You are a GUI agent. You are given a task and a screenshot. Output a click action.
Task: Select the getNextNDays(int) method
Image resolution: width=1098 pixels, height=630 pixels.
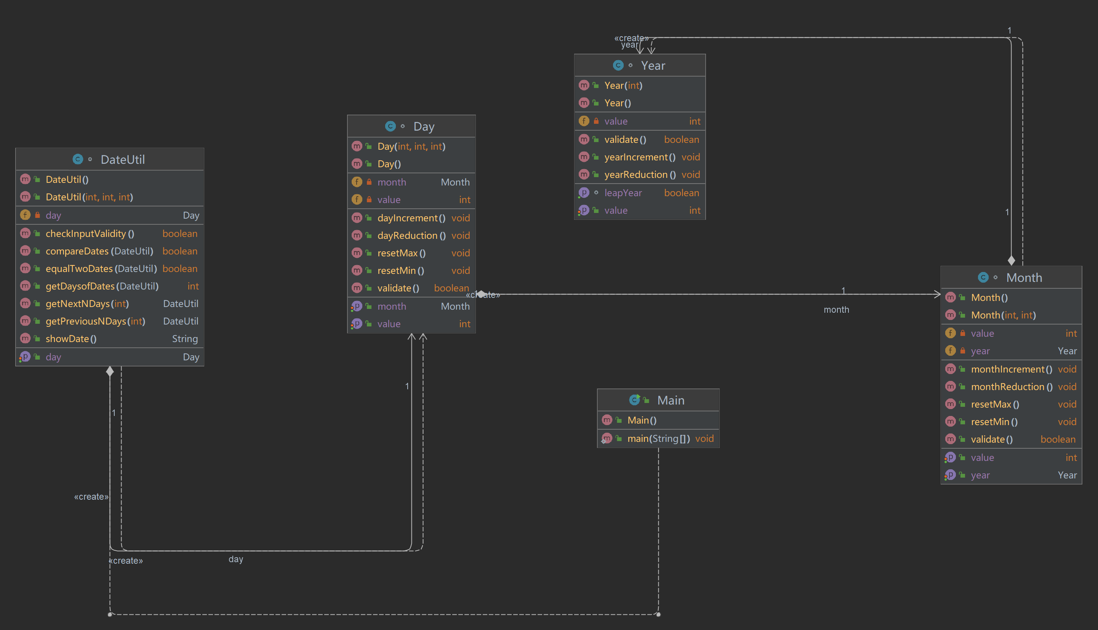[87, 304]
